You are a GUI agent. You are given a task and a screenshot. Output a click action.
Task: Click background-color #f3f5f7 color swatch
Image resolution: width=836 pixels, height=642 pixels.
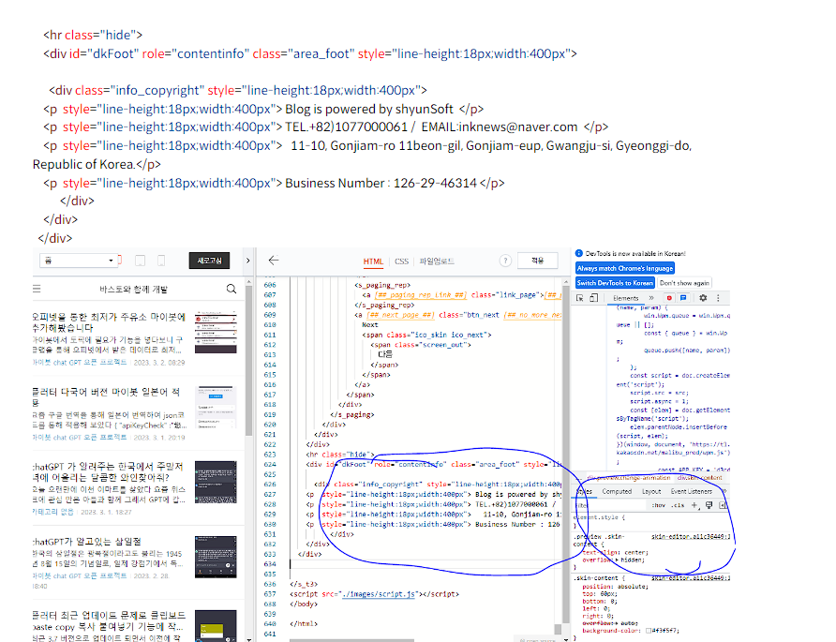tap(649, 631)
